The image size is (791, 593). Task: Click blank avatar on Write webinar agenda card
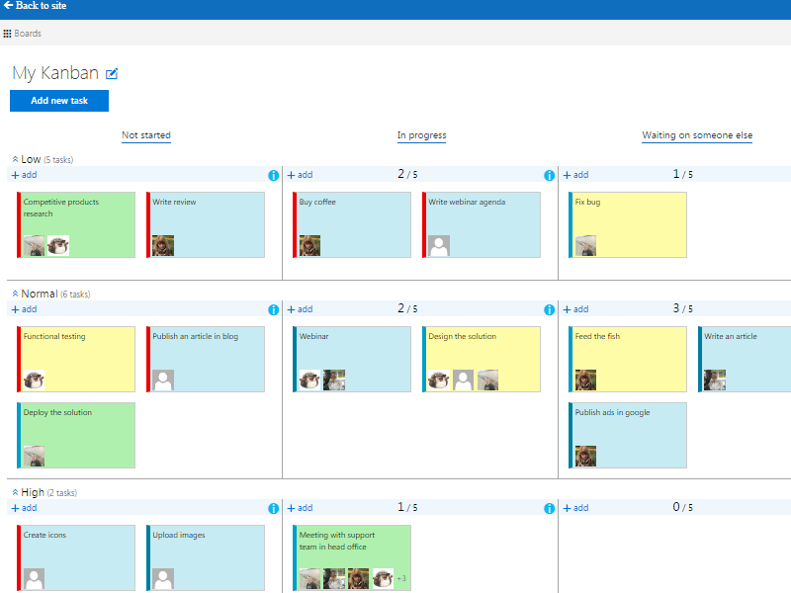point(439,246)
